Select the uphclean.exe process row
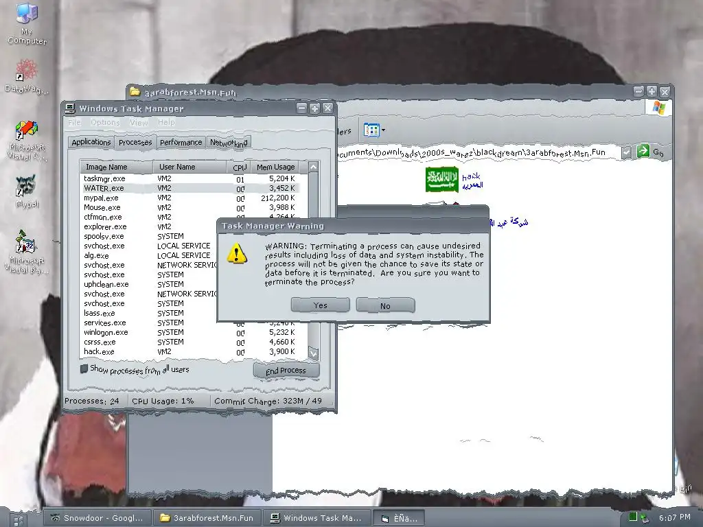703x527 pixels. (x=149, y=284)
